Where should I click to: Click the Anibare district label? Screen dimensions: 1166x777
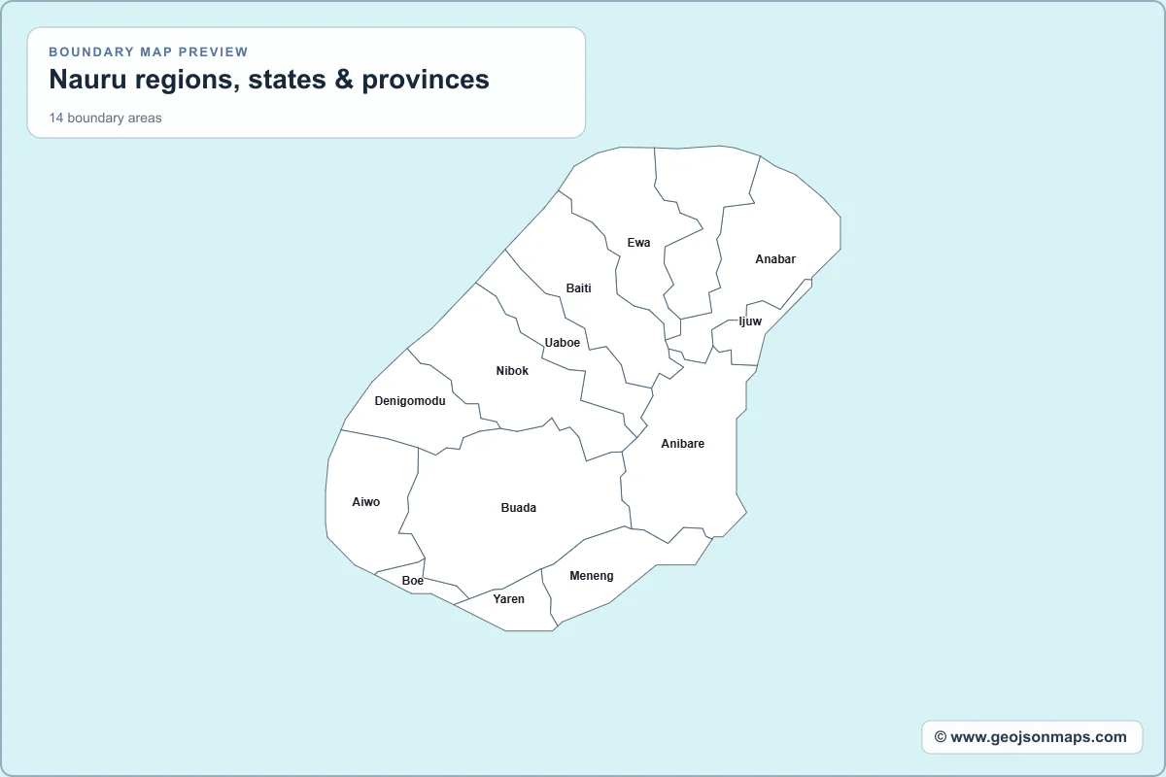click(683, 444)
